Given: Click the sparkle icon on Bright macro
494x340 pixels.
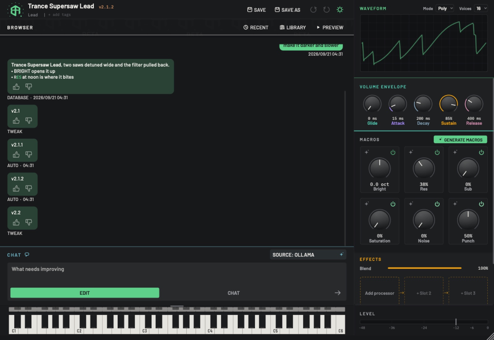Looking at the screenshot, I should coord(366,152).
